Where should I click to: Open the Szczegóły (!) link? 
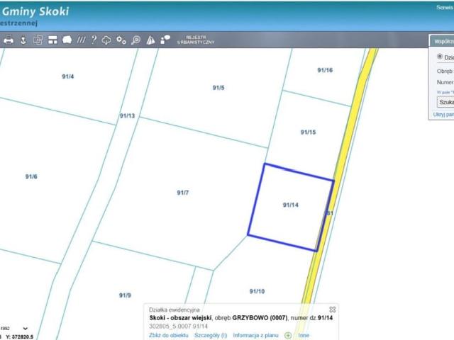coord(210,335)
